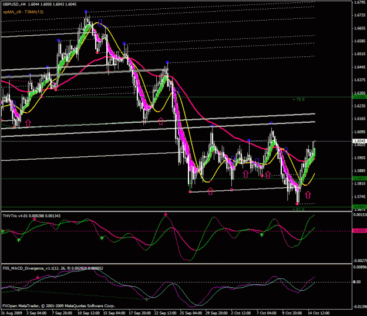Click the 1.5815 price axis label
The width and height of the screenshot is (367, 316).
click(359, 183)
